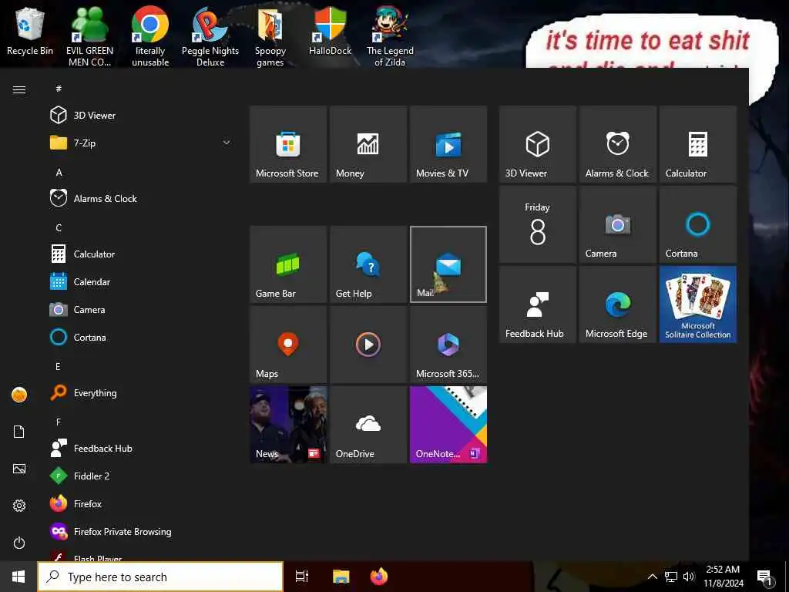Image resolution: width=789 pixels, height=592 pixels.
Task: Select the EVIL GREEN MEN desktop shortcut
Action: click(x=89, y=36)
